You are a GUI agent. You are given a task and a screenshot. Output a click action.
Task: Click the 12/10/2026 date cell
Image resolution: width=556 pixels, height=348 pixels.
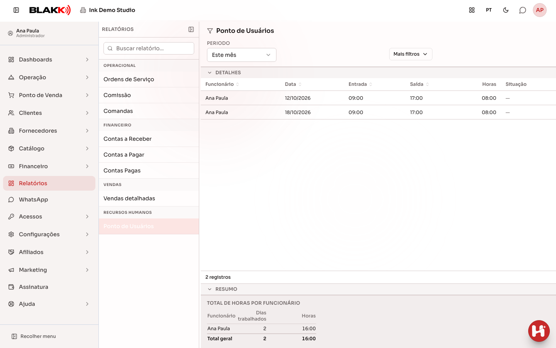(298, 98)
